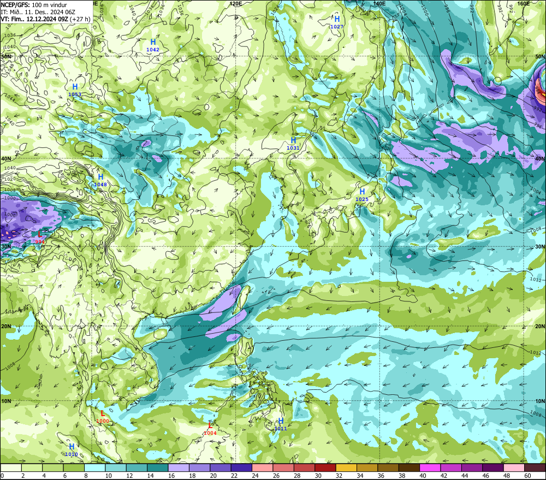Click the L 1004 low pressure marker
Screen dimensions: 546x480
click(x=210, y=429)
